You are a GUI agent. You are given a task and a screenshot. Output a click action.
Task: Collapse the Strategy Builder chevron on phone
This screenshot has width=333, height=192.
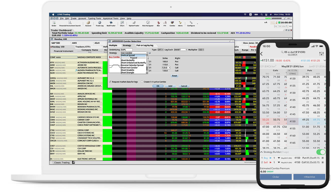click(x=262, y=152)
